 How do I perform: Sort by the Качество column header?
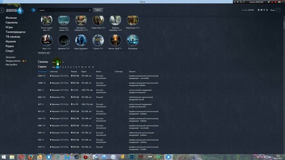(54, 72)
